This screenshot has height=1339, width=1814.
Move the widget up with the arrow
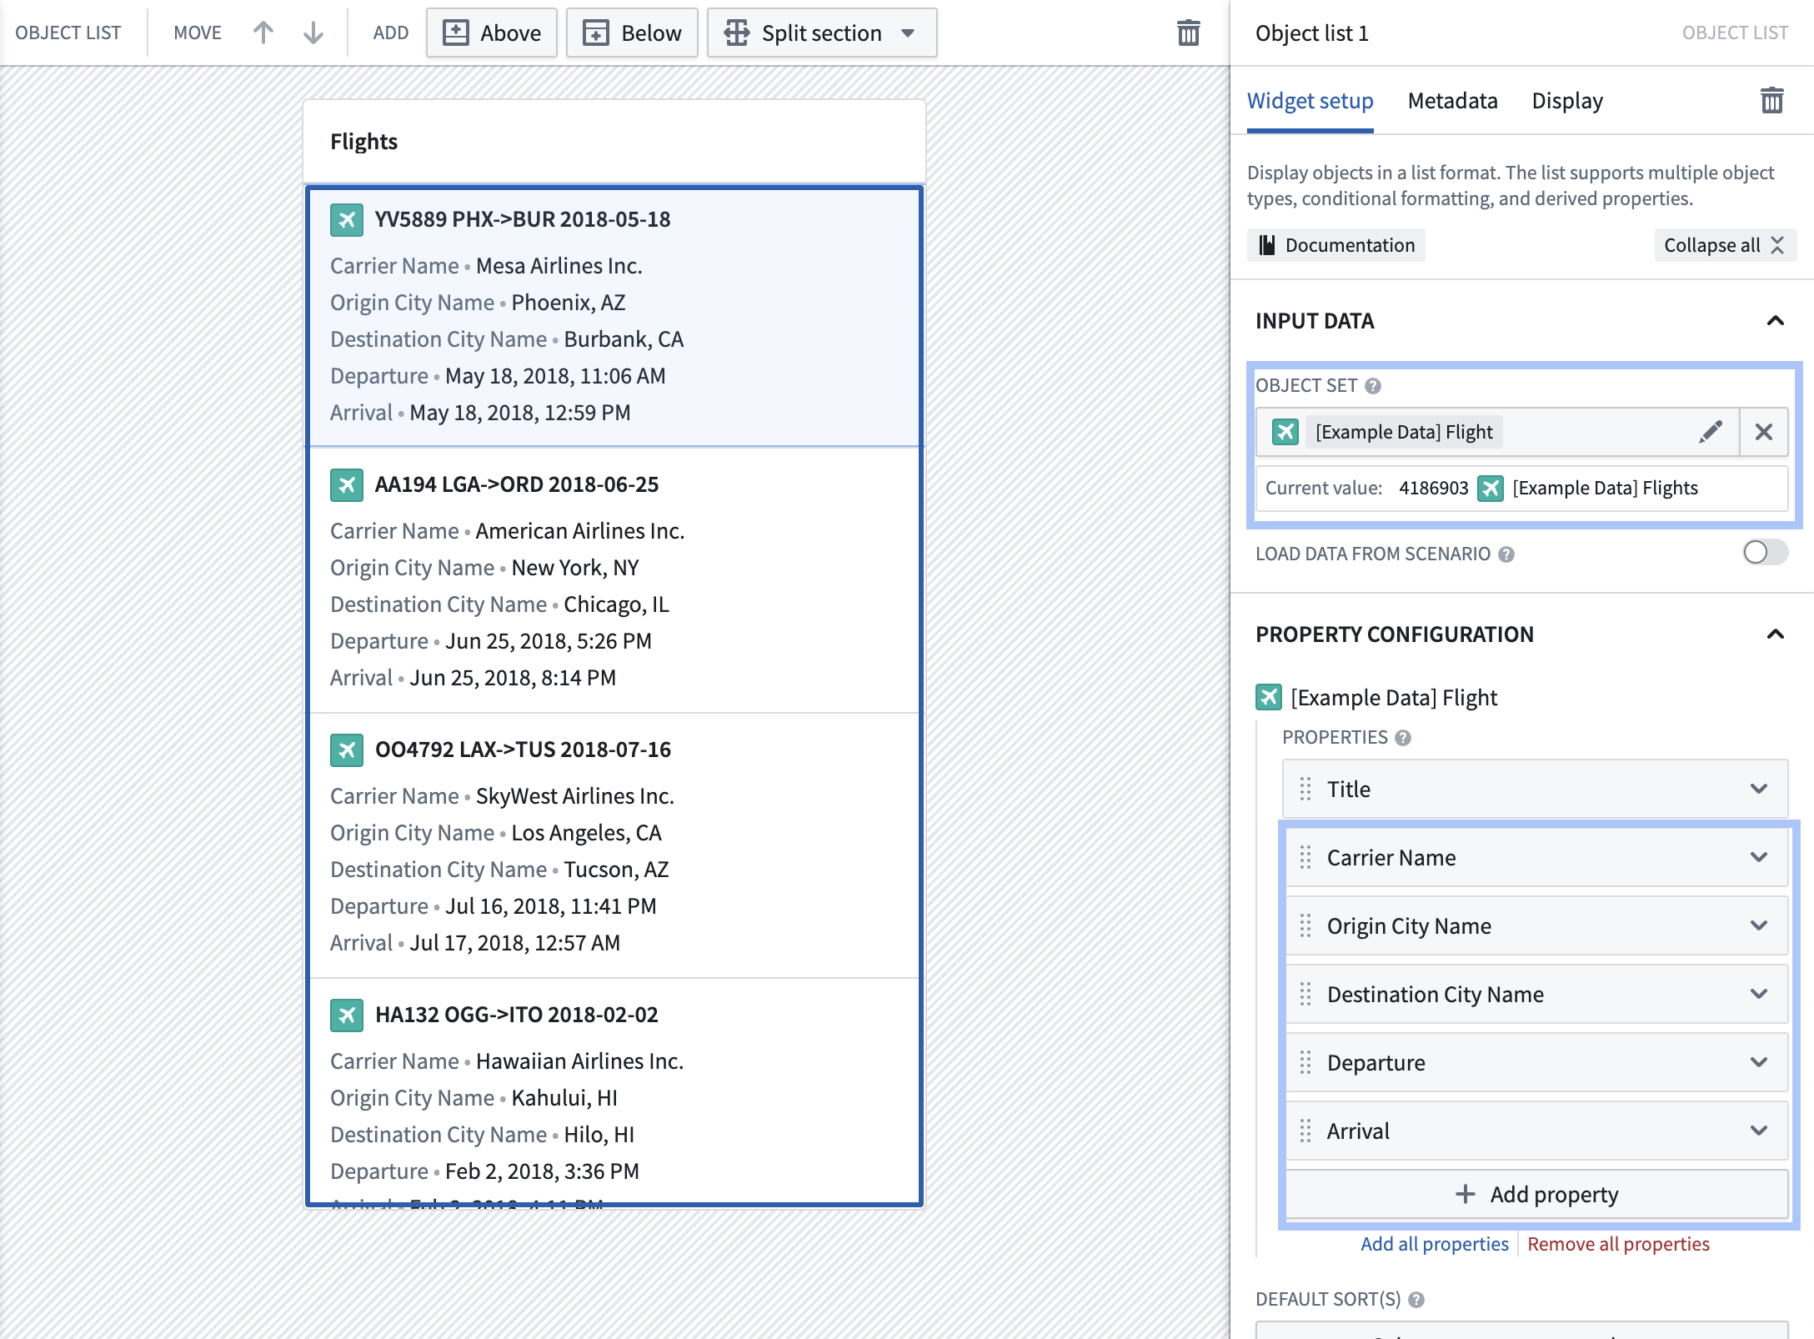tap(263, 33)
